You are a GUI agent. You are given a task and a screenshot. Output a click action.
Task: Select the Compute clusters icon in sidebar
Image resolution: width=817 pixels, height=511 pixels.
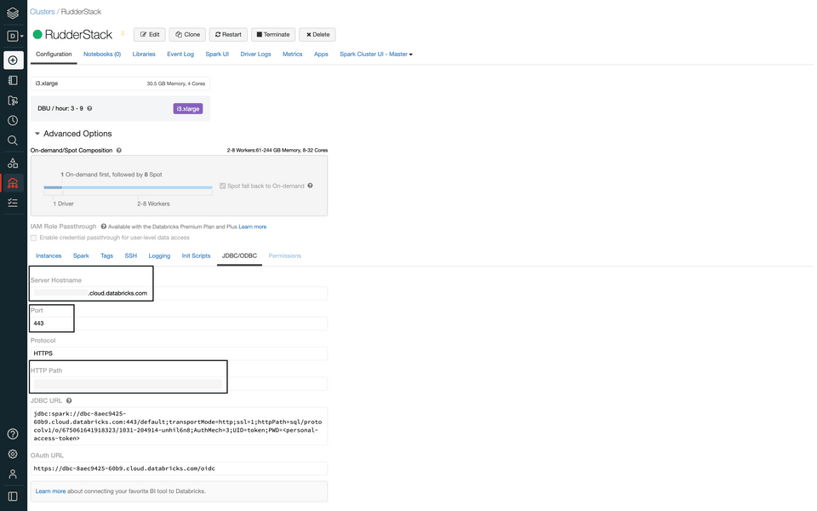point(13,182)
